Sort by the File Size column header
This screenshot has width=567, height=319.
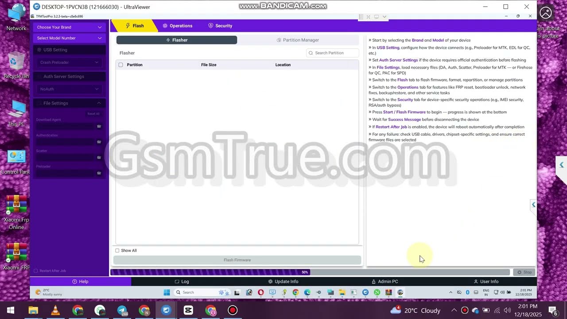click(209, 65)
